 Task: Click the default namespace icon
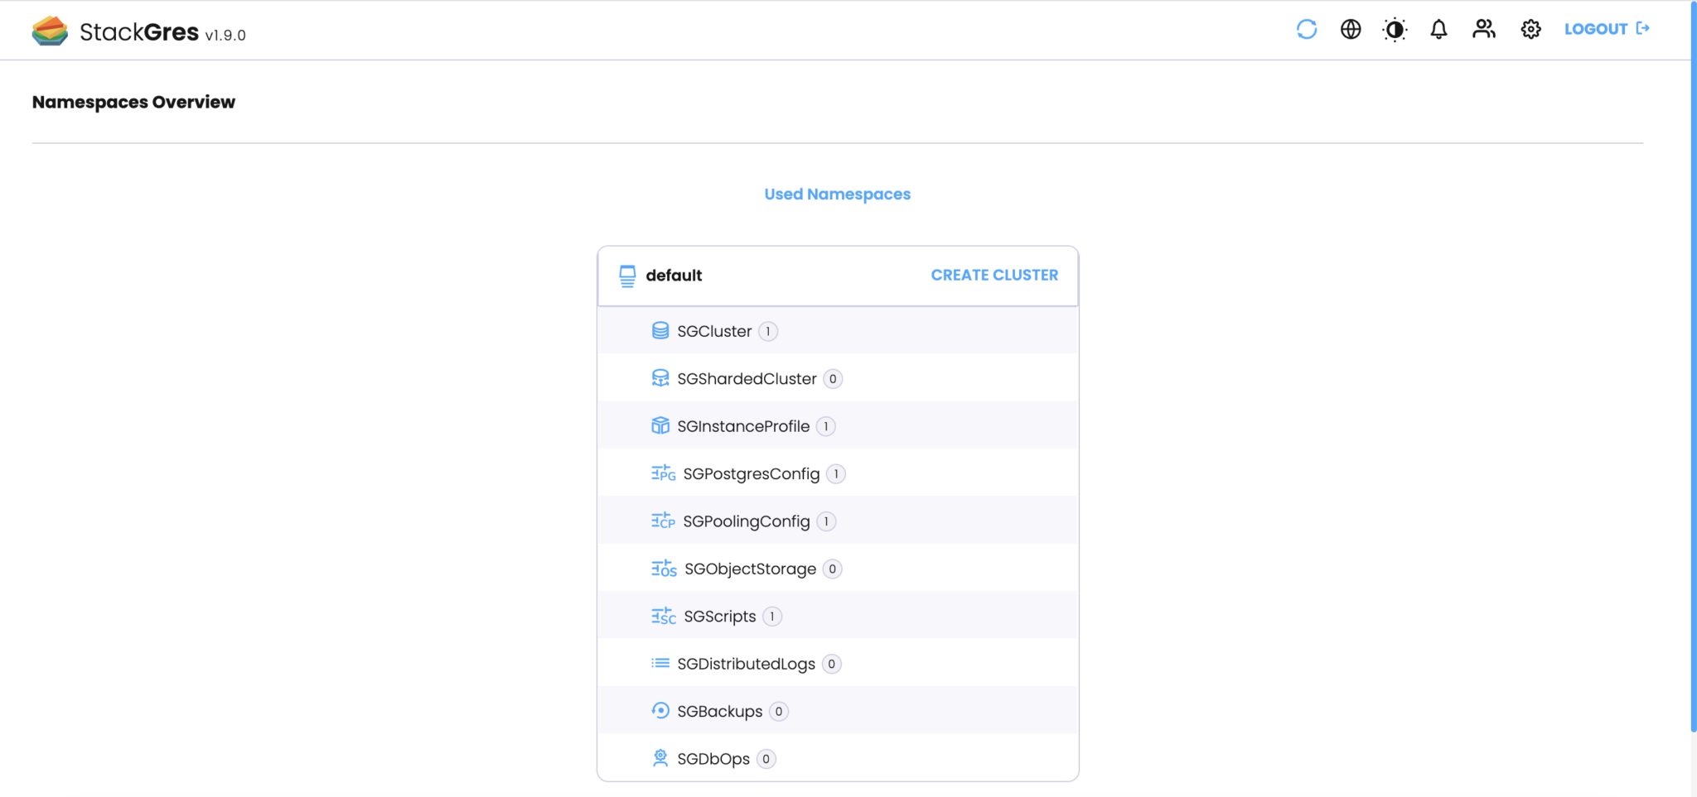pyautogui.click(x=627, y=276)
